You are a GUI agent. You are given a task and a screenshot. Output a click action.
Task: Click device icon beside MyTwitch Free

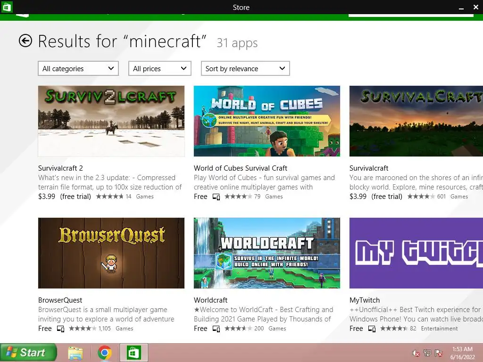pyautogui.click(x=372, y=329)
